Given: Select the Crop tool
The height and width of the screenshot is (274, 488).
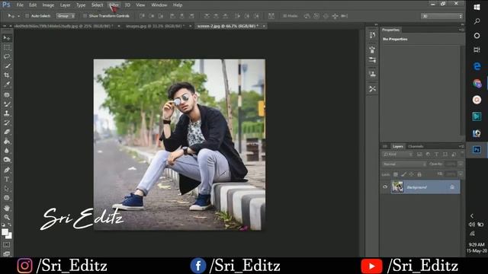Looking at the screenshot, I should point(7,75).
